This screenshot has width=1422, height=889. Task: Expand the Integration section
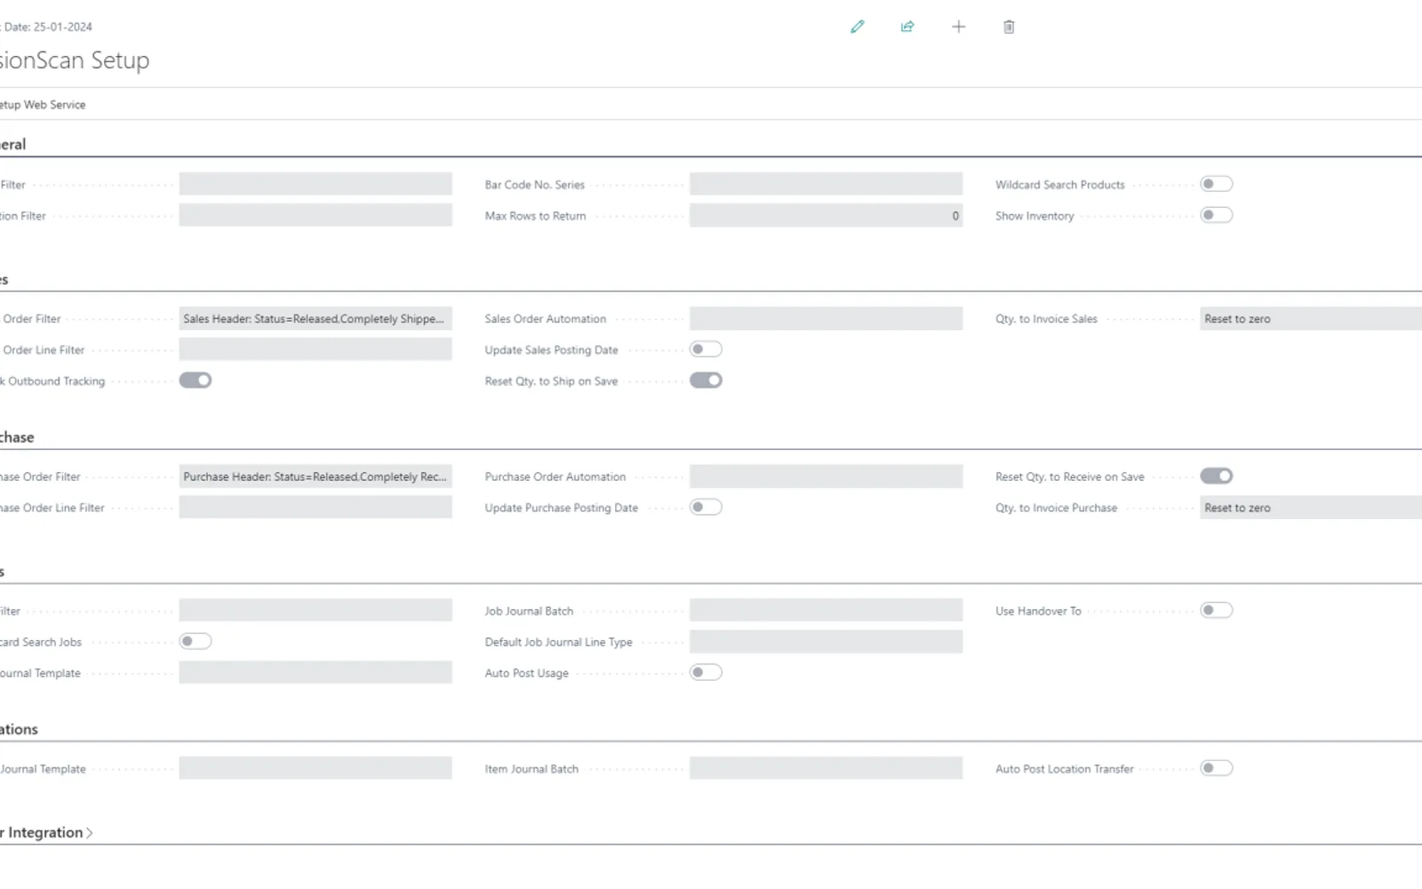(x=46, y=833)
